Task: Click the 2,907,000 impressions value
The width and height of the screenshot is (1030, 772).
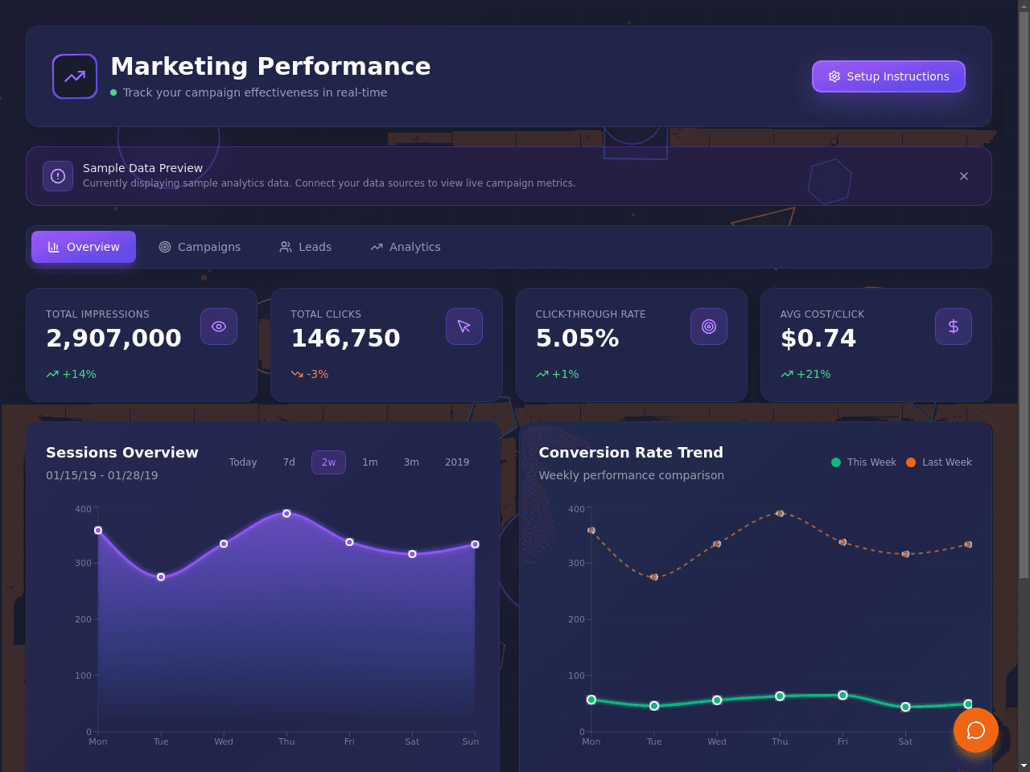Action: click(113, 339)
